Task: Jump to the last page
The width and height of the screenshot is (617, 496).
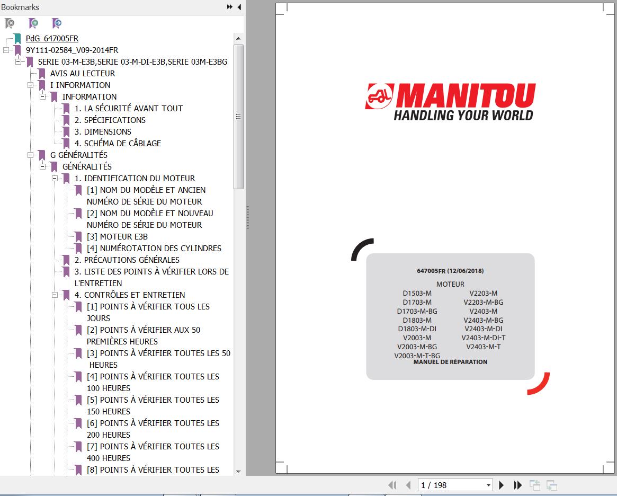Action: [518, 485]
